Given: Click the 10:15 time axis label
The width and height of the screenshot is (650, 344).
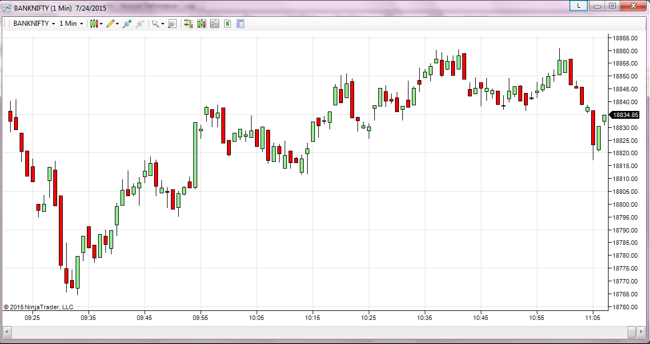Looking at the screenshot, I should (313, 318).
